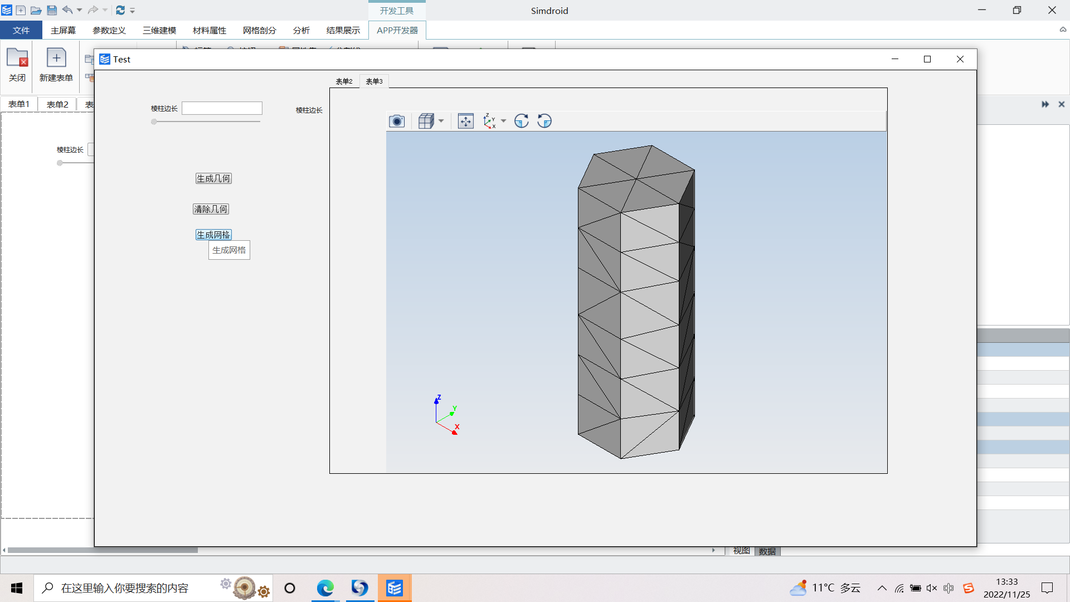This screenshot has width=1070, height=602.
Task: Select the APP开发器 ribbon tab
Action: click(x=397, y=30)
